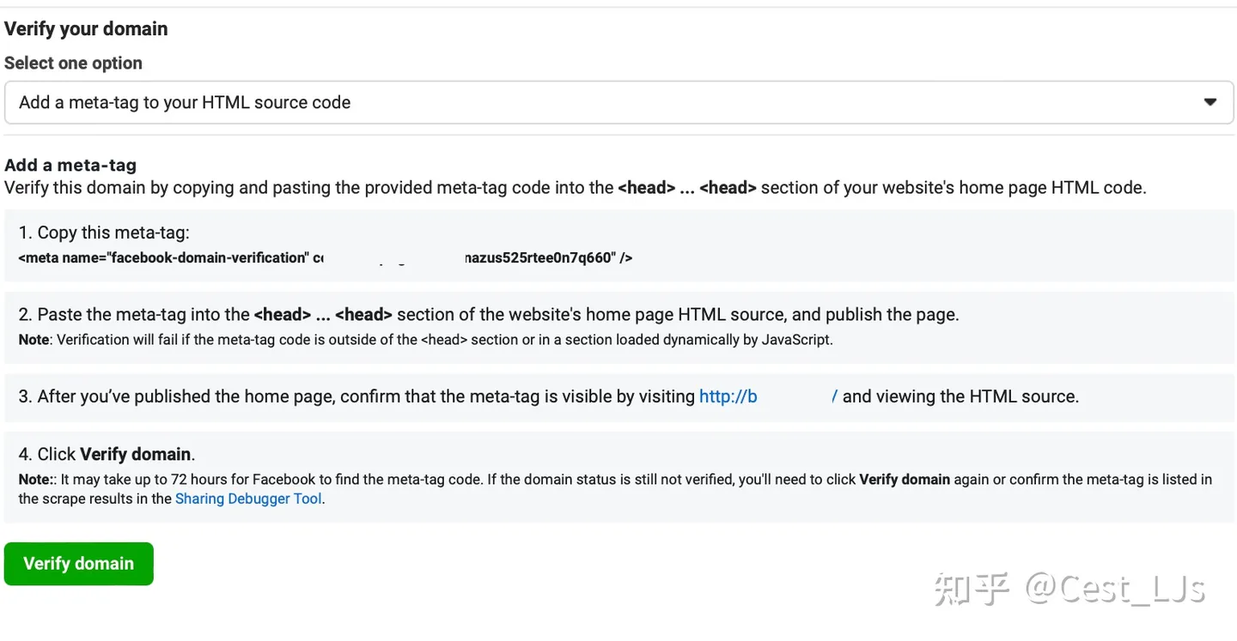Click the 72 hours note text under step 4

click(615, 489)
